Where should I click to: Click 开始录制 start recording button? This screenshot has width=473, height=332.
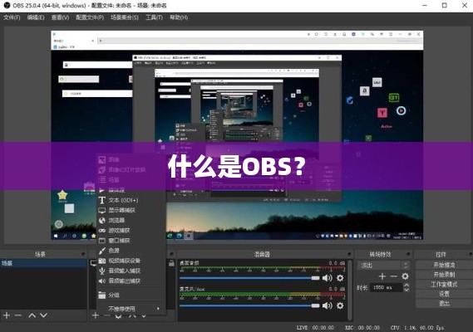(x=444, y=275)
